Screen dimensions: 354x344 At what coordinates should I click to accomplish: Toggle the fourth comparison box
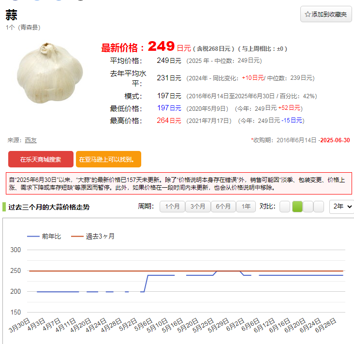tap(319, 207)
